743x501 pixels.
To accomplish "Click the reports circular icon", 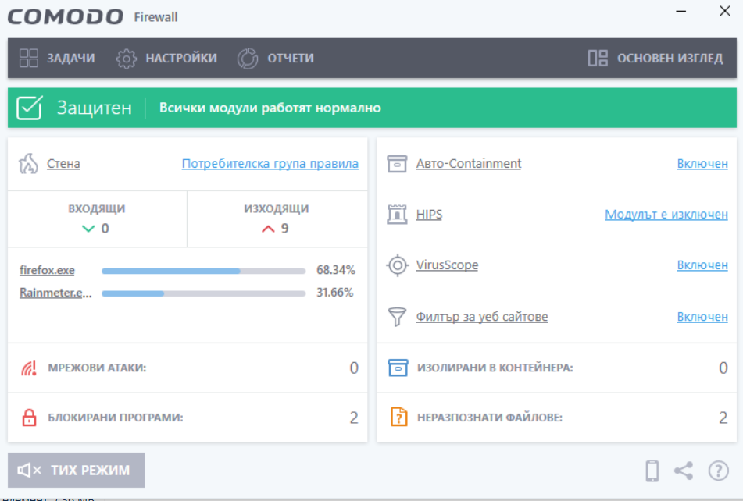I will click(248, 59).
